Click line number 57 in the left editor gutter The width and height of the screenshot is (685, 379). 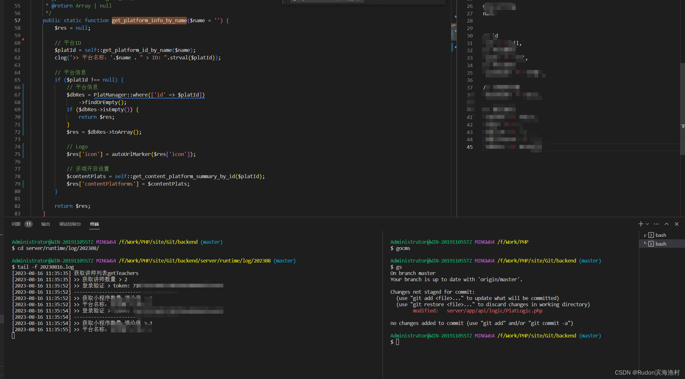pyautogui.click(x=17, y=20)
